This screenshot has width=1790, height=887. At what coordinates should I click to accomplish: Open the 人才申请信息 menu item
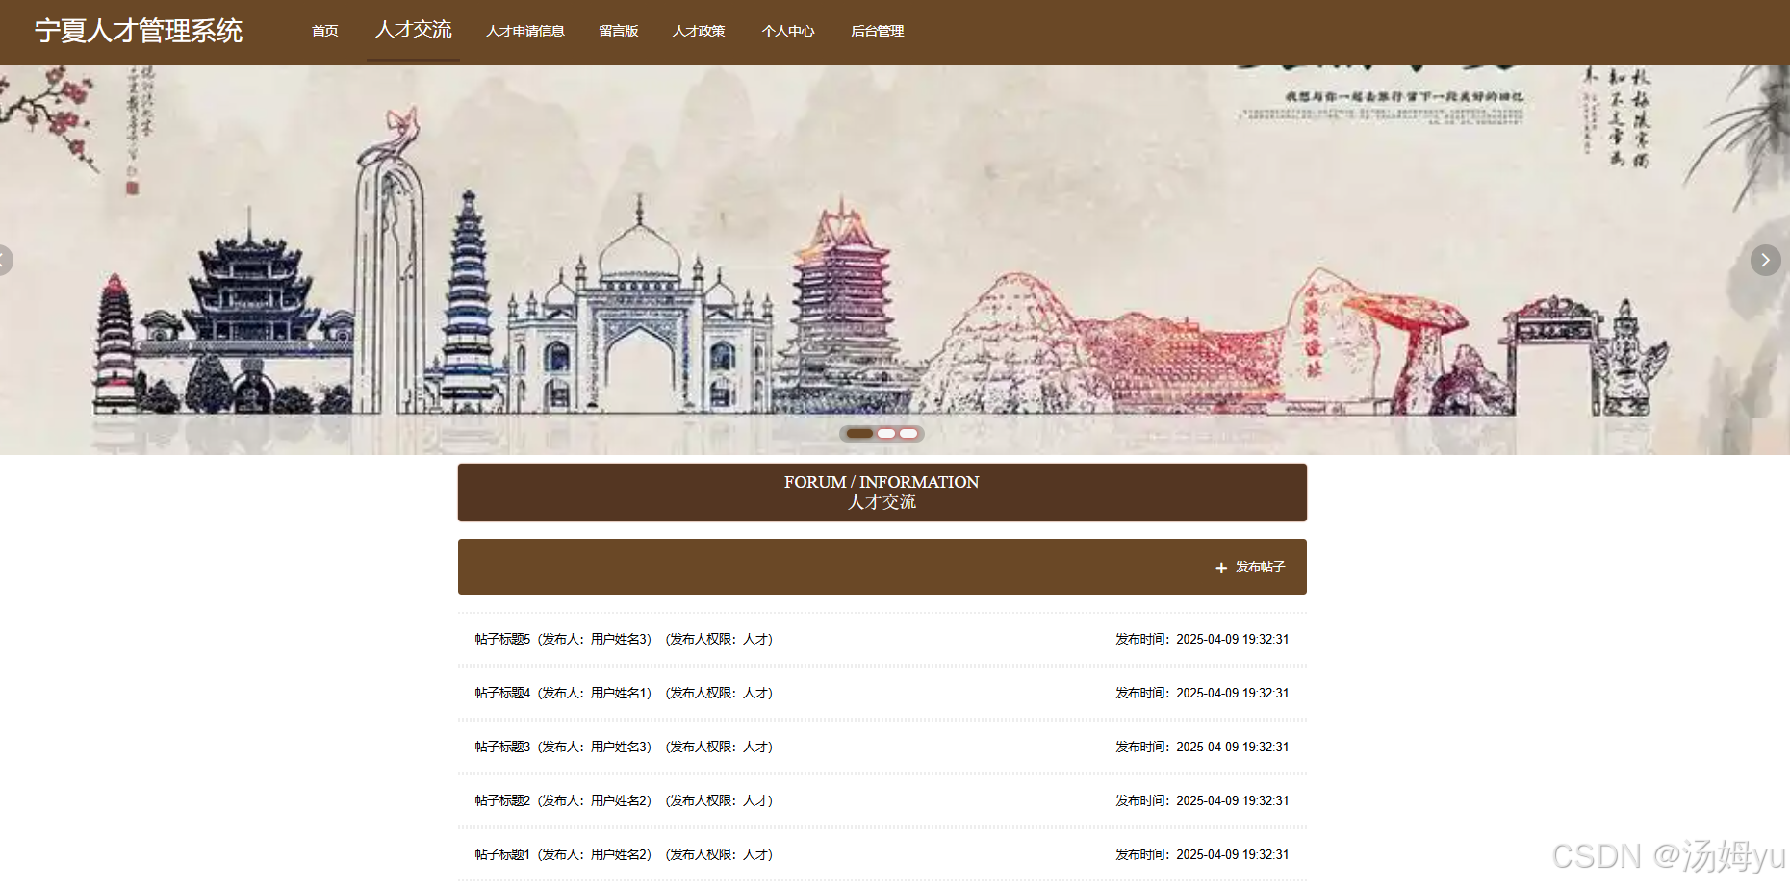pos(525,31)
